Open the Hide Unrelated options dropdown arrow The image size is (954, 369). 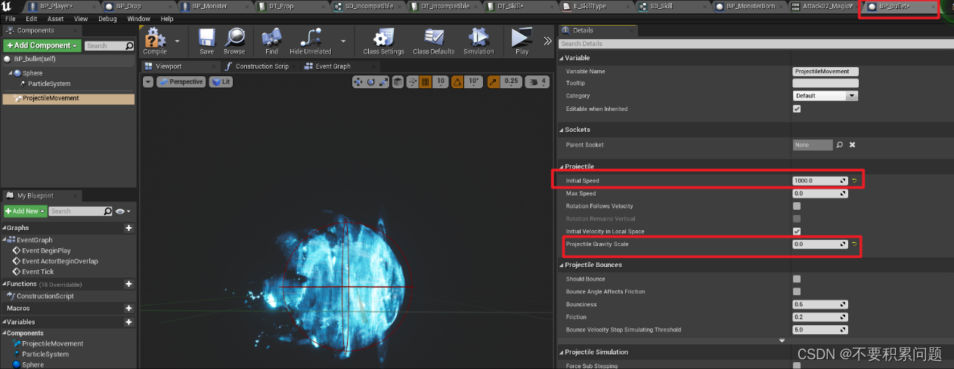pos(342,40)
